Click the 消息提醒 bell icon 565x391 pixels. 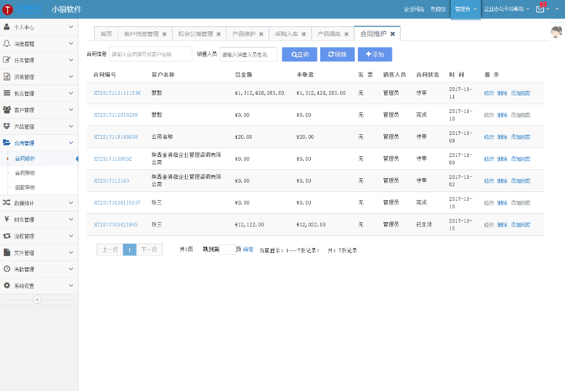pos(6,43)
